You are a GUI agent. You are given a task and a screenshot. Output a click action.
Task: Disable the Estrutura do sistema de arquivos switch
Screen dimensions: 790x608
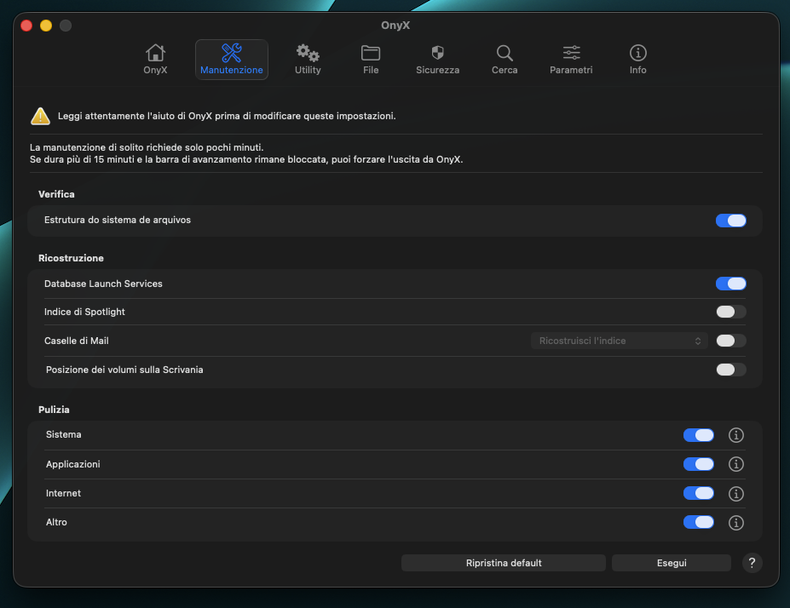tap(730, 221)
